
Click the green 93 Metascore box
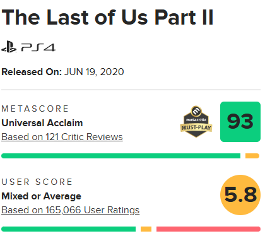240,122
